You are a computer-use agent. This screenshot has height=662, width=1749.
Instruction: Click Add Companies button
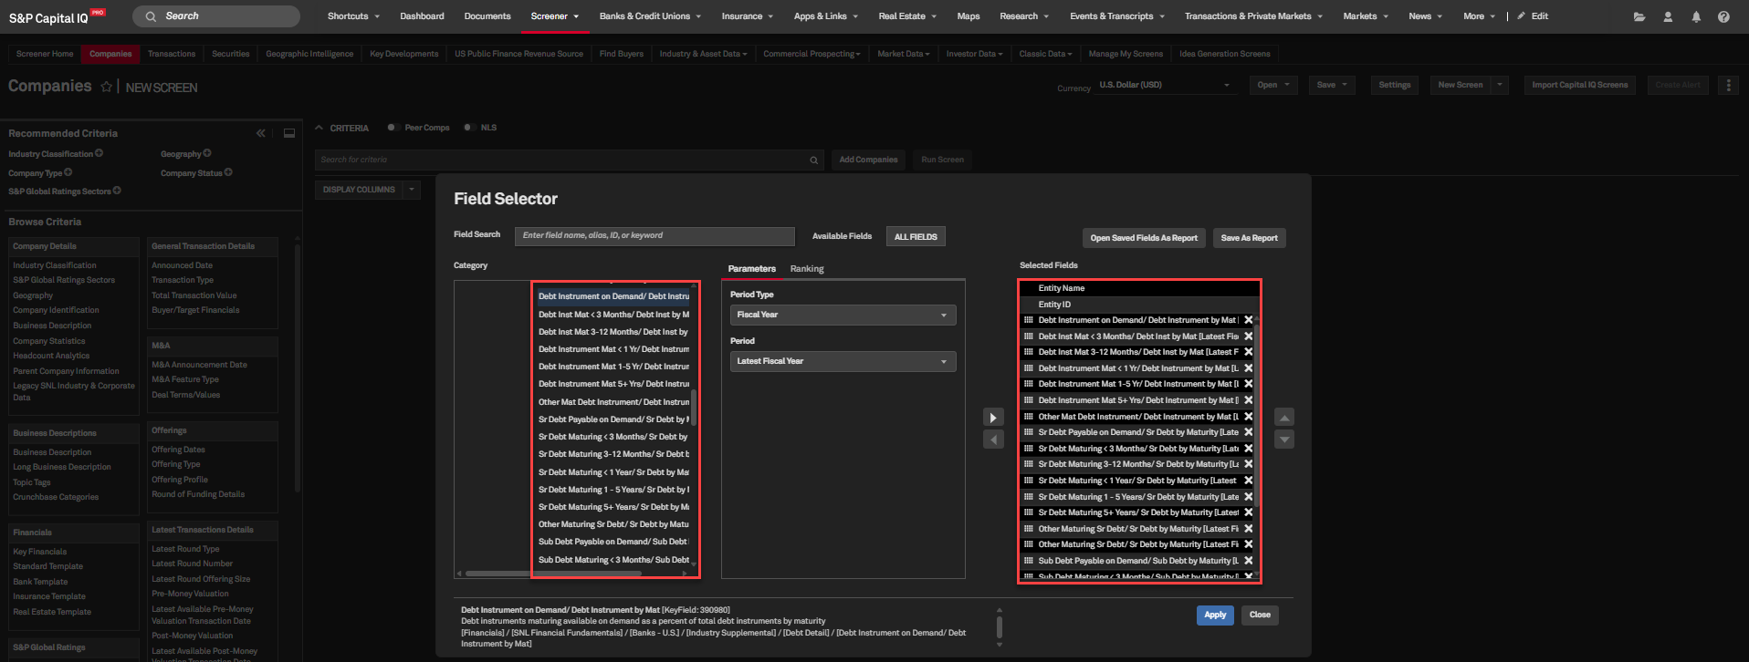pos(868,160)
